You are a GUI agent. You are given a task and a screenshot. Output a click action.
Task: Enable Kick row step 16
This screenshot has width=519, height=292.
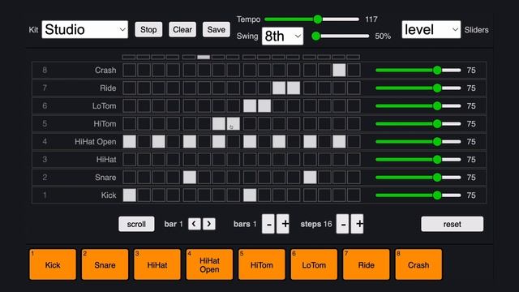(x=354, y=195)
